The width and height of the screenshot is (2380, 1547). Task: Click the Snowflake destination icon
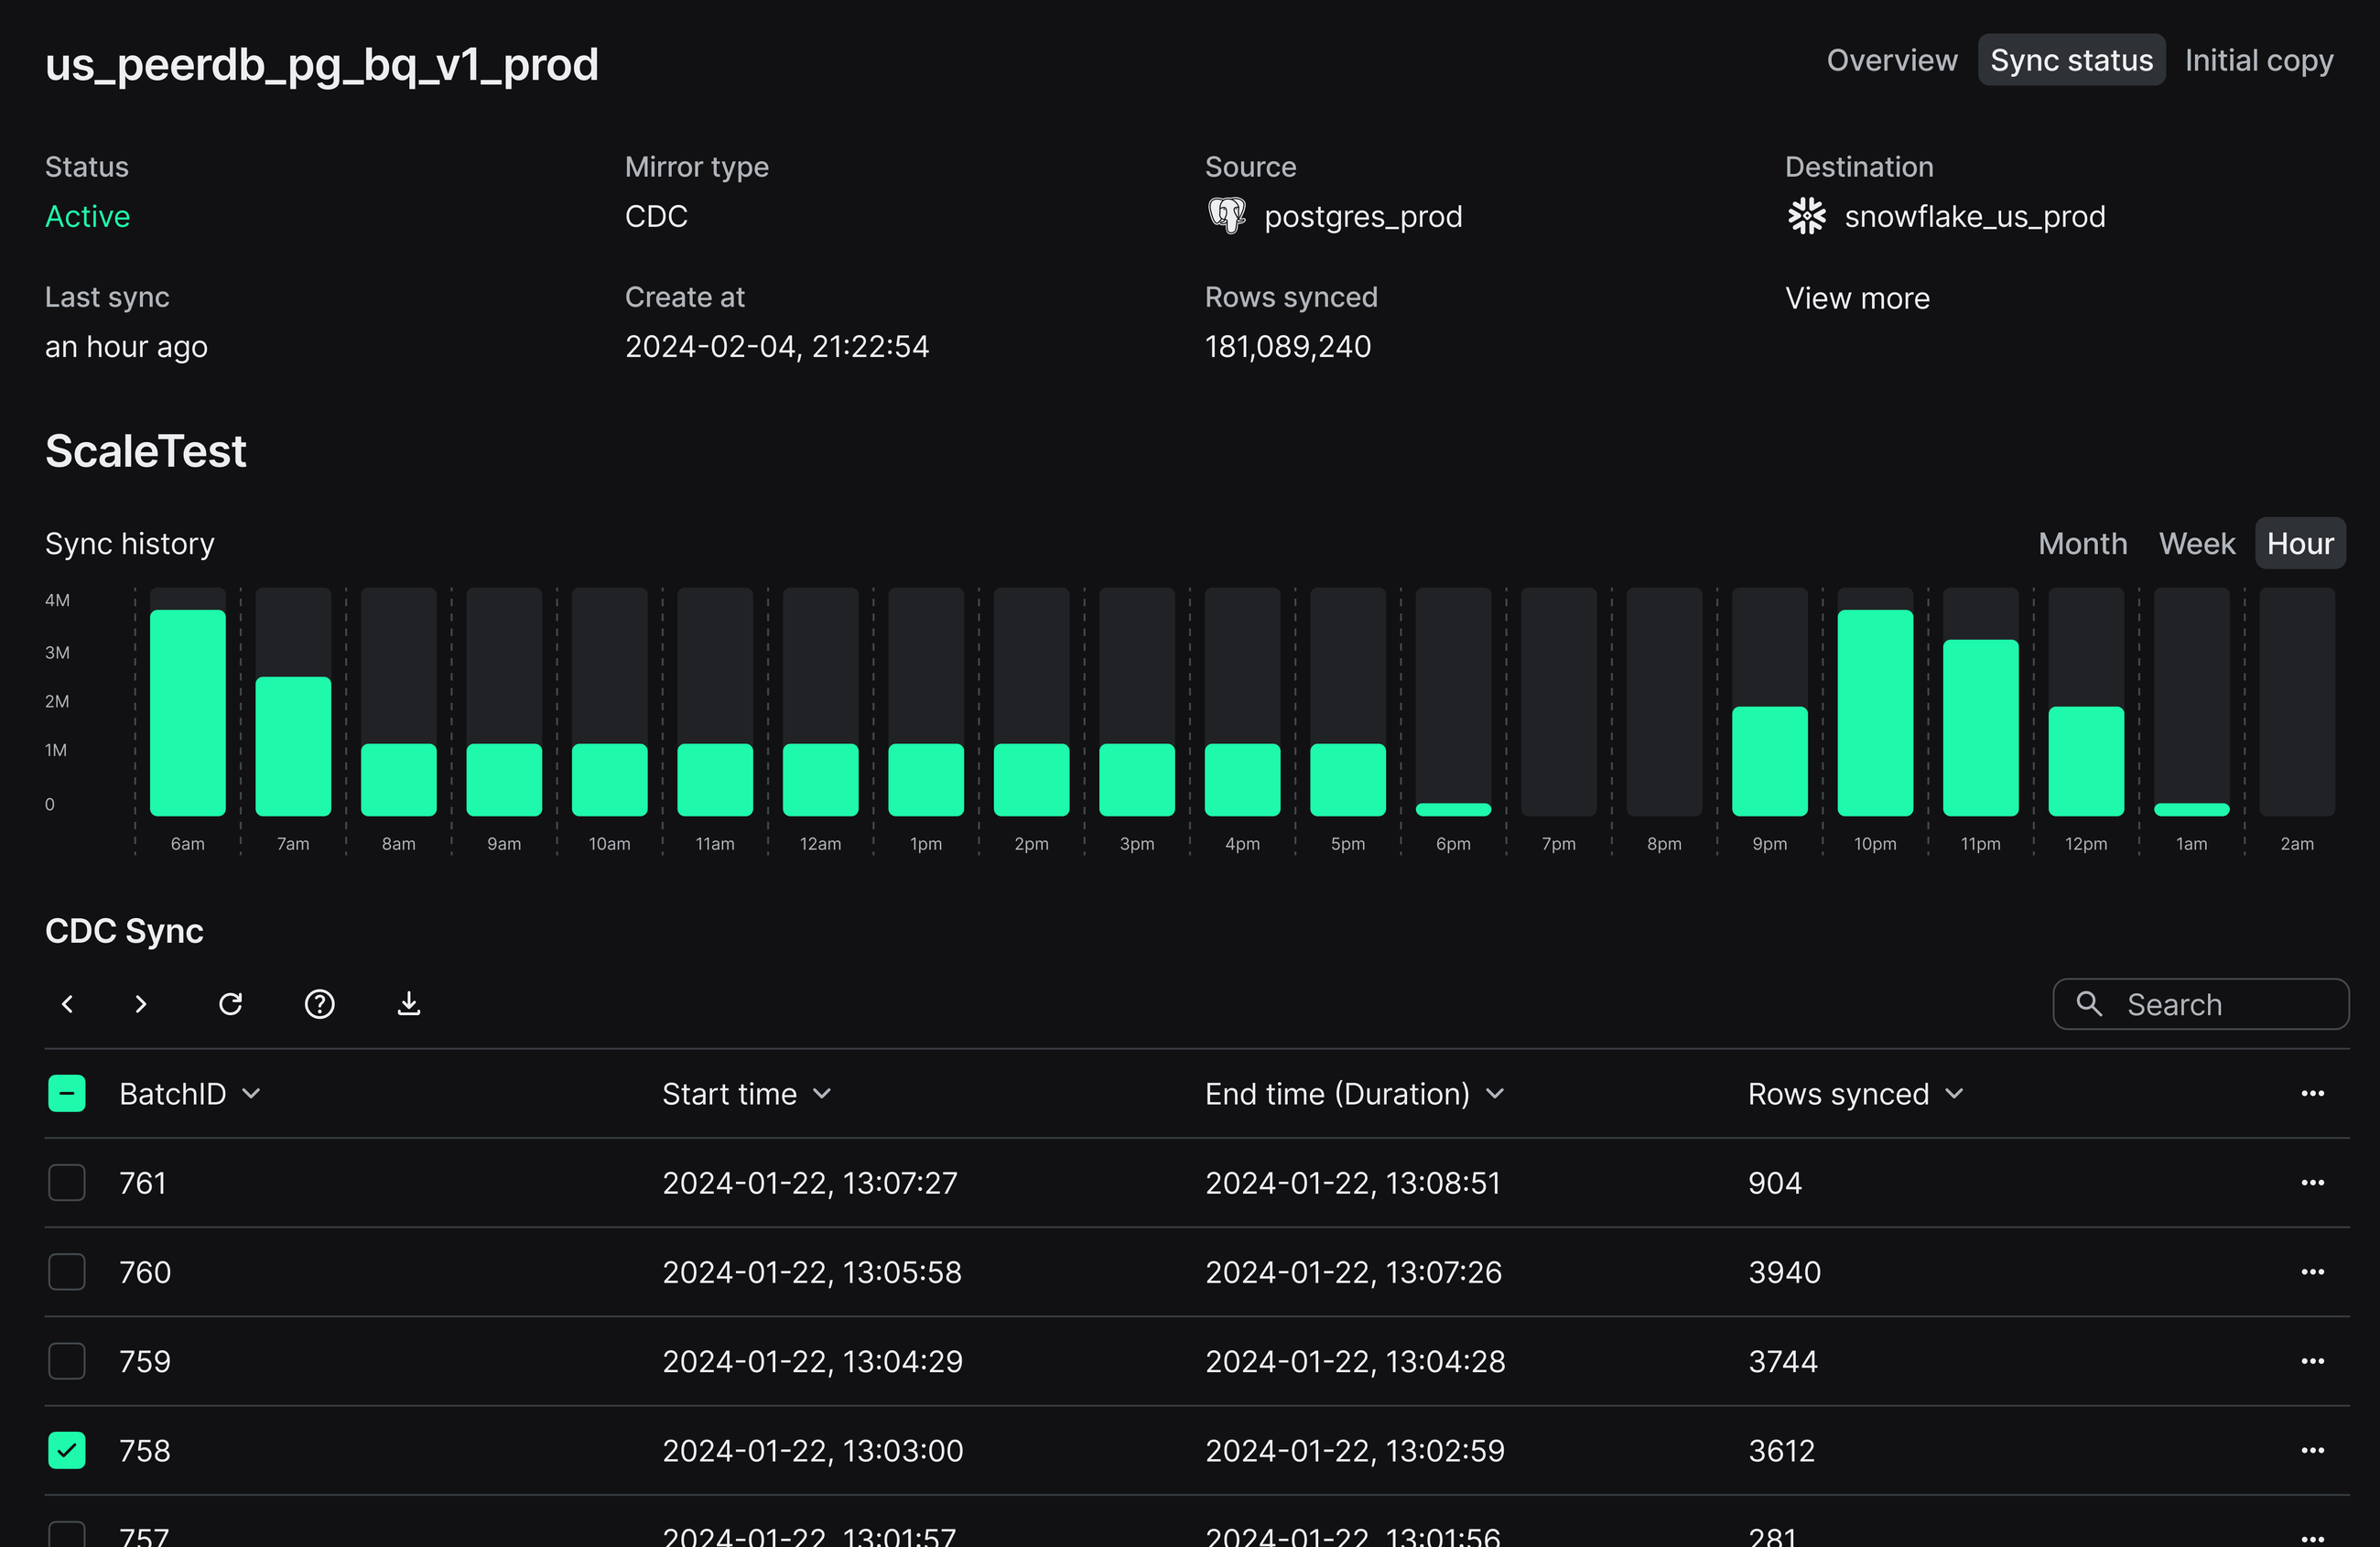1805,215
